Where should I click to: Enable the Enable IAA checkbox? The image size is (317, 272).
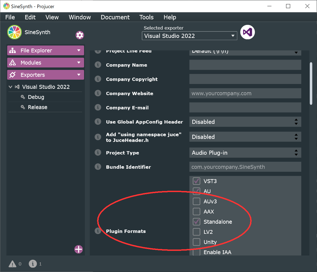point(197,252)
